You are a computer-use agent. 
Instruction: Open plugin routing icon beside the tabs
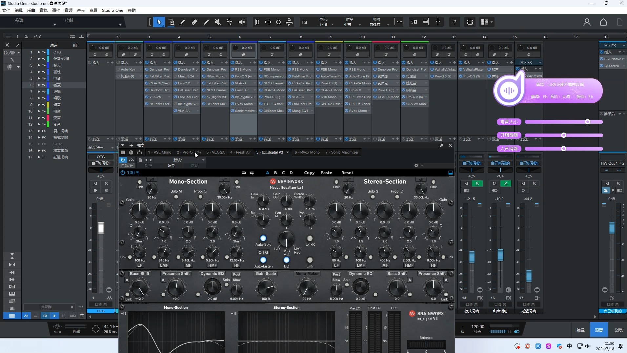tap(140, 152)
